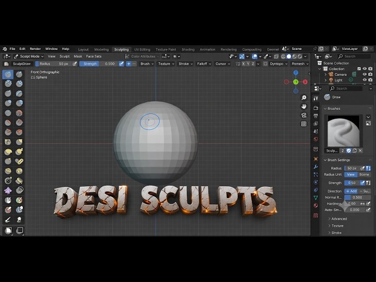Open the Brush dropdown in header
The image size is (376, 282).
147,64
